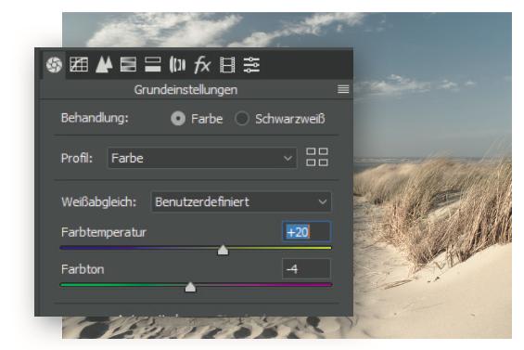Open the Basic (Grundeinstellungen) aperture tab
This screenshot has width=524, height=350.
click(x=54, y=65)
